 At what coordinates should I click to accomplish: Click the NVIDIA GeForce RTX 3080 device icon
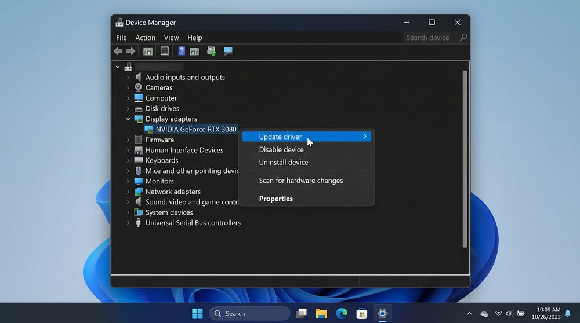coord(148,129)
